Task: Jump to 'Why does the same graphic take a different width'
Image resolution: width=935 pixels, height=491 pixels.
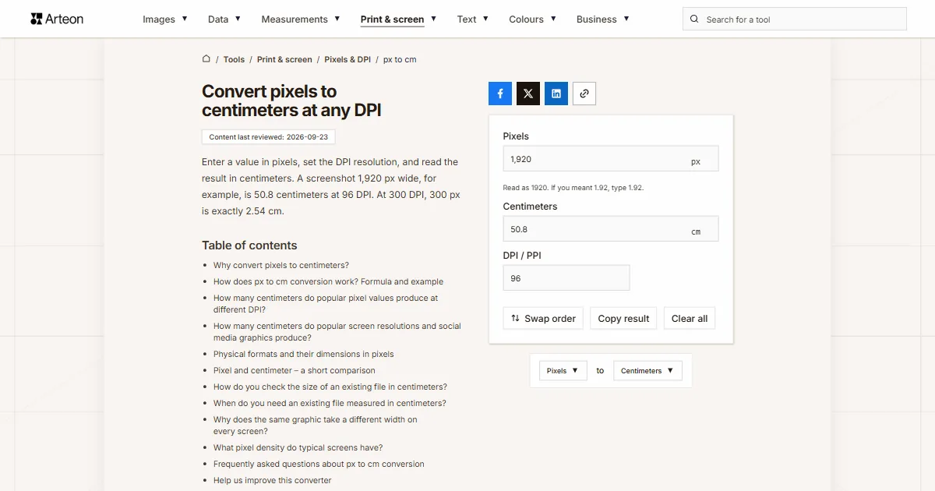Action: pos(316,426)
